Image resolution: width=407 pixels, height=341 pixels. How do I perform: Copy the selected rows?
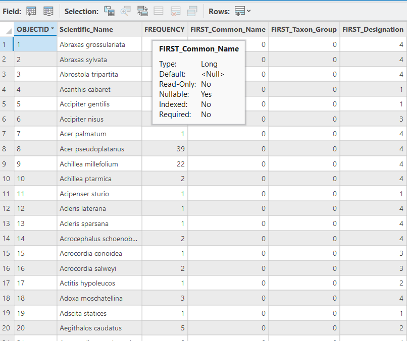[x=192, y=11]
